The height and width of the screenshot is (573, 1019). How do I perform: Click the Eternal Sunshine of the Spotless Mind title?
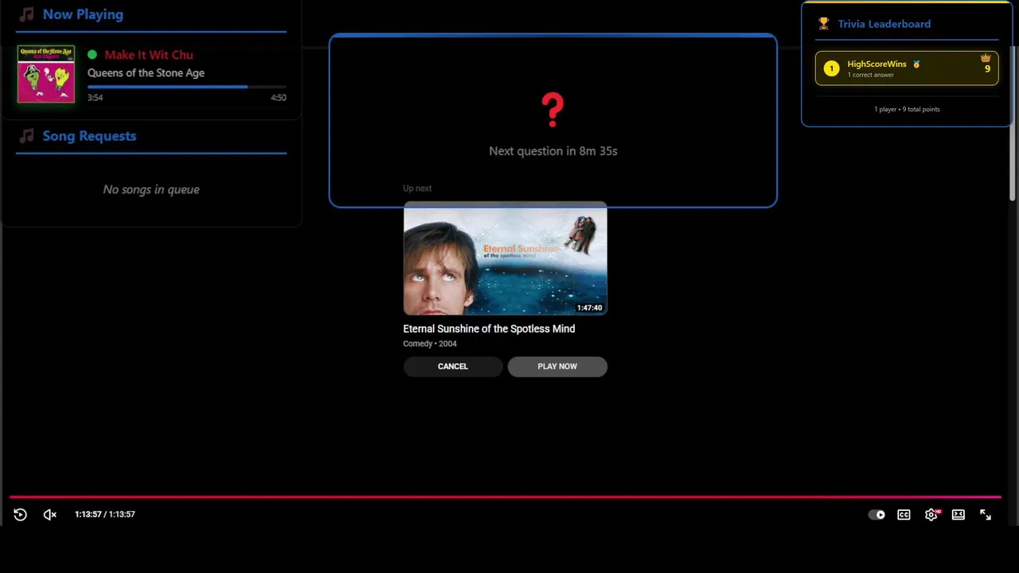coord(489,329)
